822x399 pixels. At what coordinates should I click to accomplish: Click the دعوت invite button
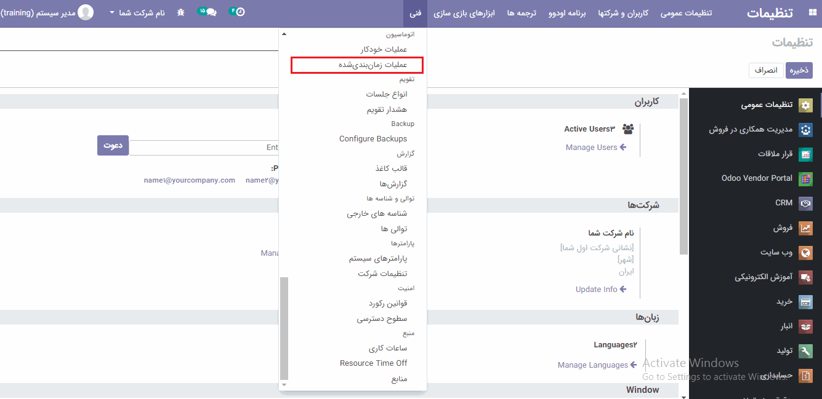pyautogui.click(x=113, y=145)
